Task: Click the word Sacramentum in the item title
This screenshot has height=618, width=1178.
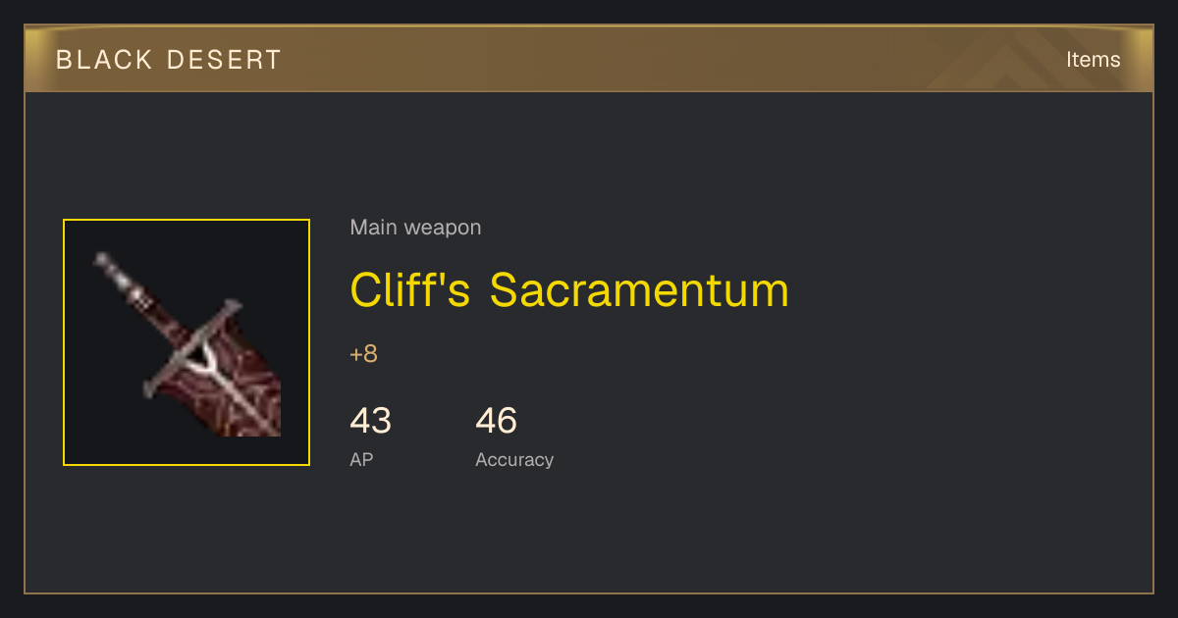Action: click(639, 290)
